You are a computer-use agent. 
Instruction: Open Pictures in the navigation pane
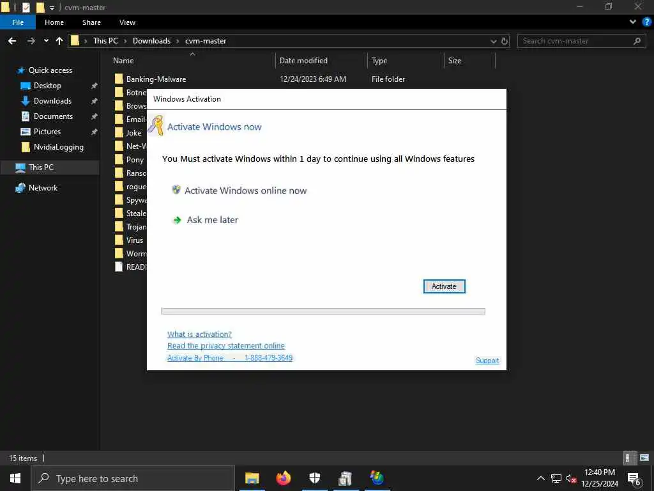pos(47,132)
